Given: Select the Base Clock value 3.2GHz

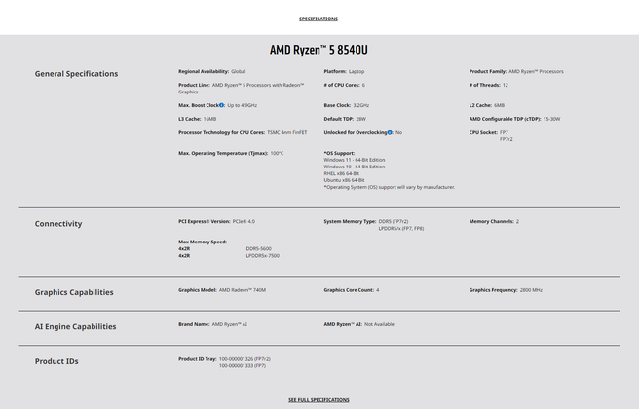Looking at the screenshot, I should (x=361, y=105).
